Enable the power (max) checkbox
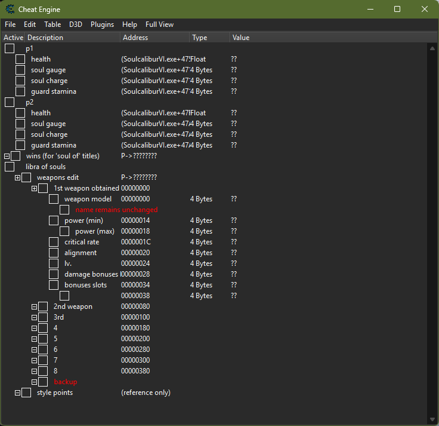439x426 pixels. pyautogui.click(x=64, y=231)
